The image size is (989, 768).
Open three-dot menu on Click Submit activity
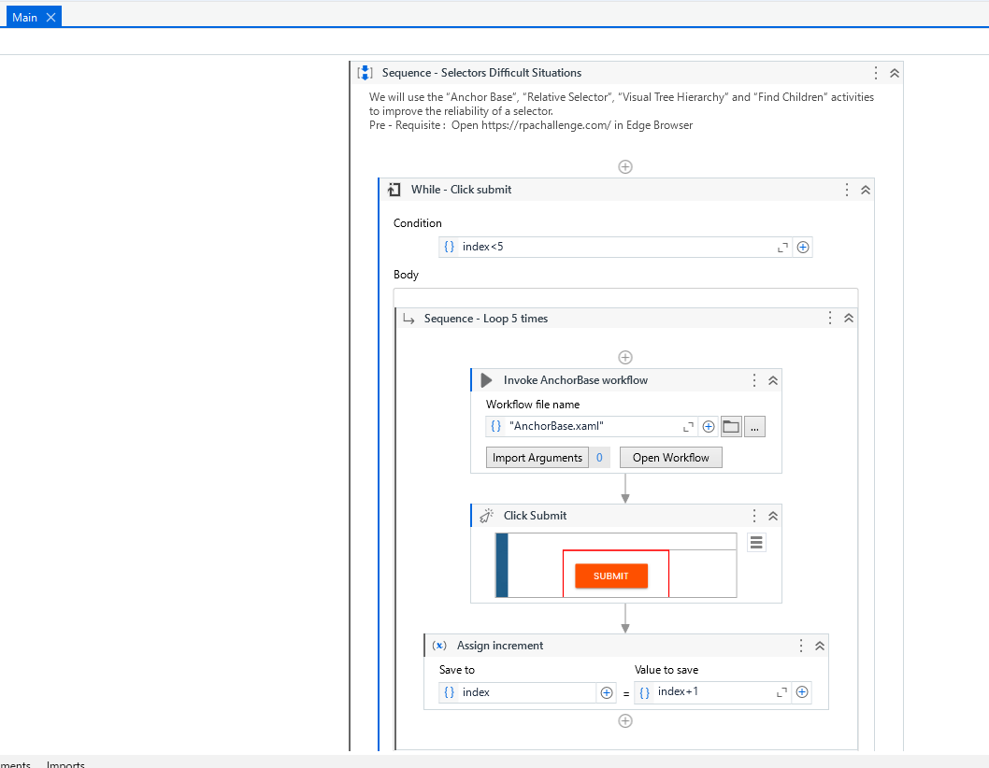(753, 515)
